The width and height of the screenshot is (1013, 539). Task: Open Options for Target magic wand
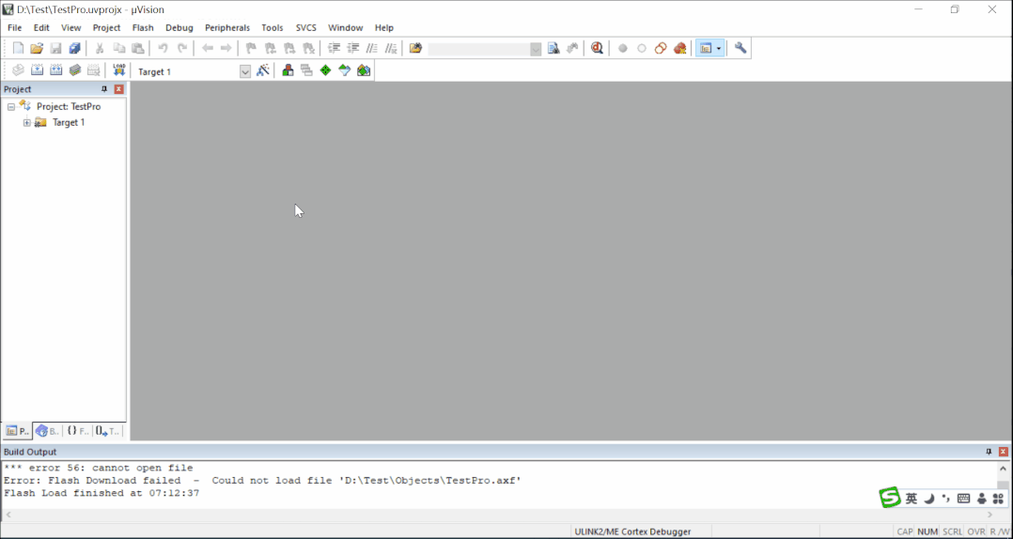(x=262, y=70)
